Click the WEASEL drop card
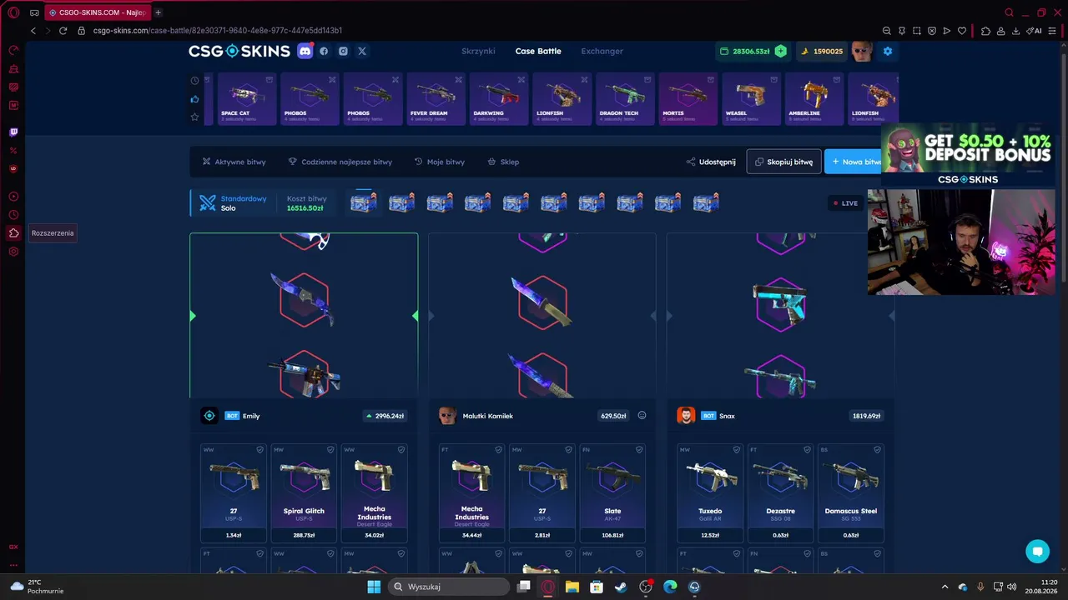 (x=751, y=98)
